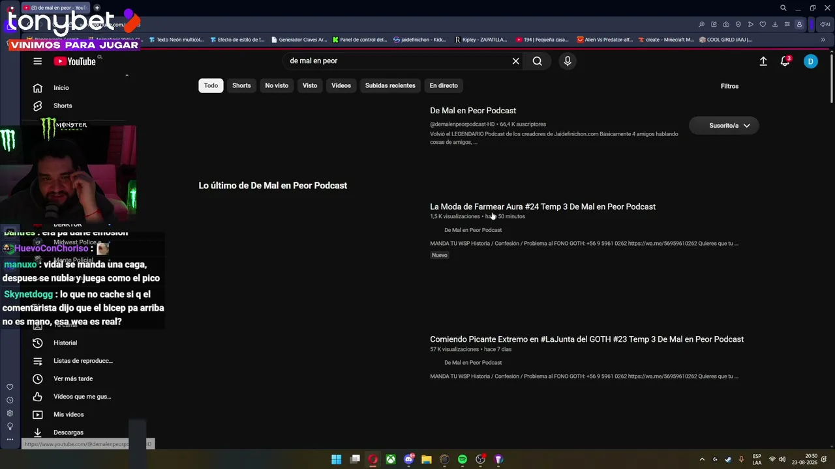The width and height of the screenshot is (835, 469).
Task: Open the account avatar menu
Action: 810,61
